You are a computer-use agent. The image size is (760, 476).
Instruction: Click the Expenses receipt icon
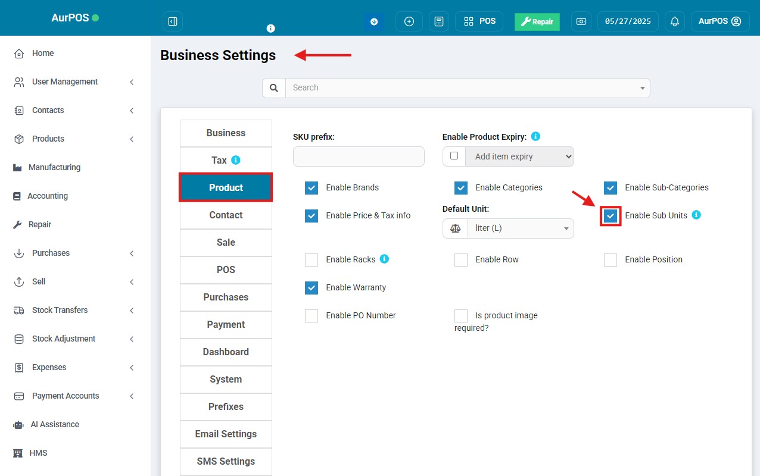click(x=19, y=368)
